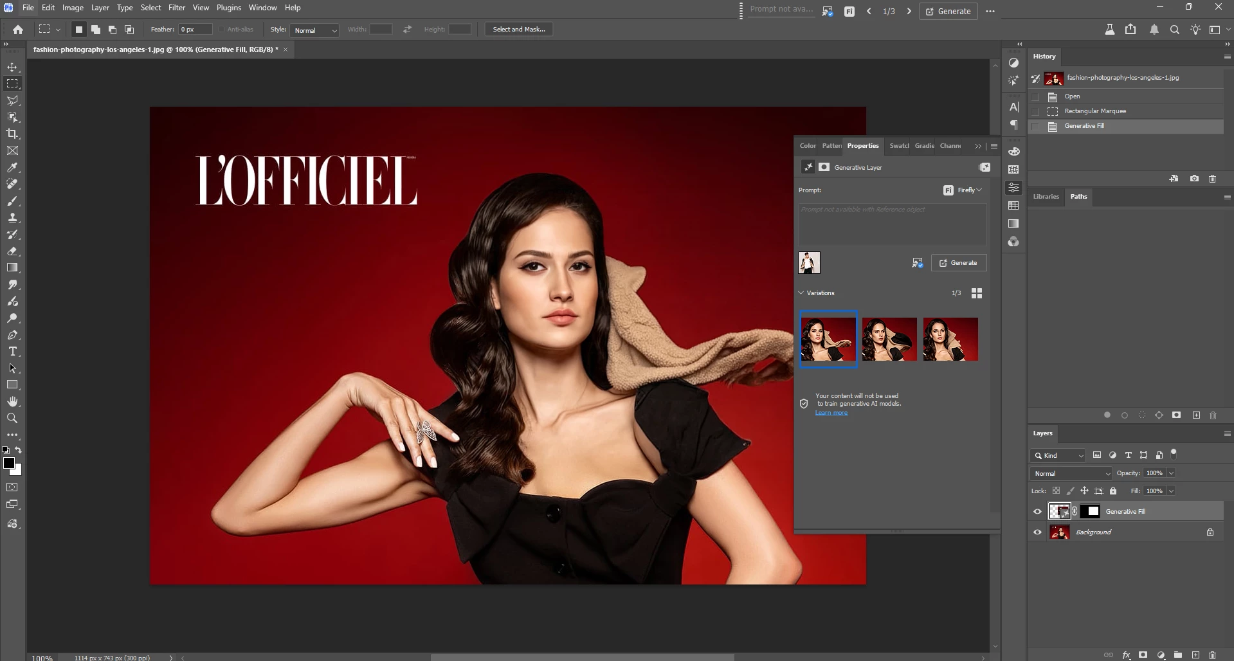The width and height of the screenshot is (1234, 661).
Task: Select the Pen tool
Action: point(12,334)
